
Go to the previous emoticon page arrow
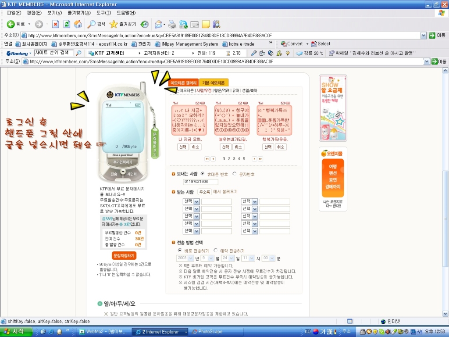pyautogui.click(x=213, y=159)
